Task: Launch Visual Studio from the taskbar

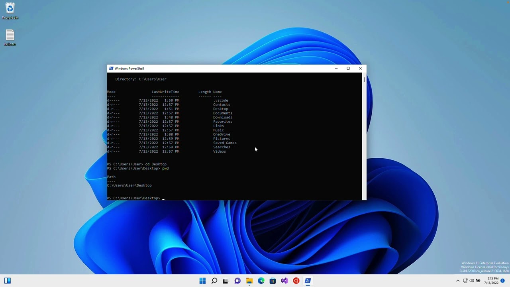Action: pyautogui.click(x=284, y=281)
